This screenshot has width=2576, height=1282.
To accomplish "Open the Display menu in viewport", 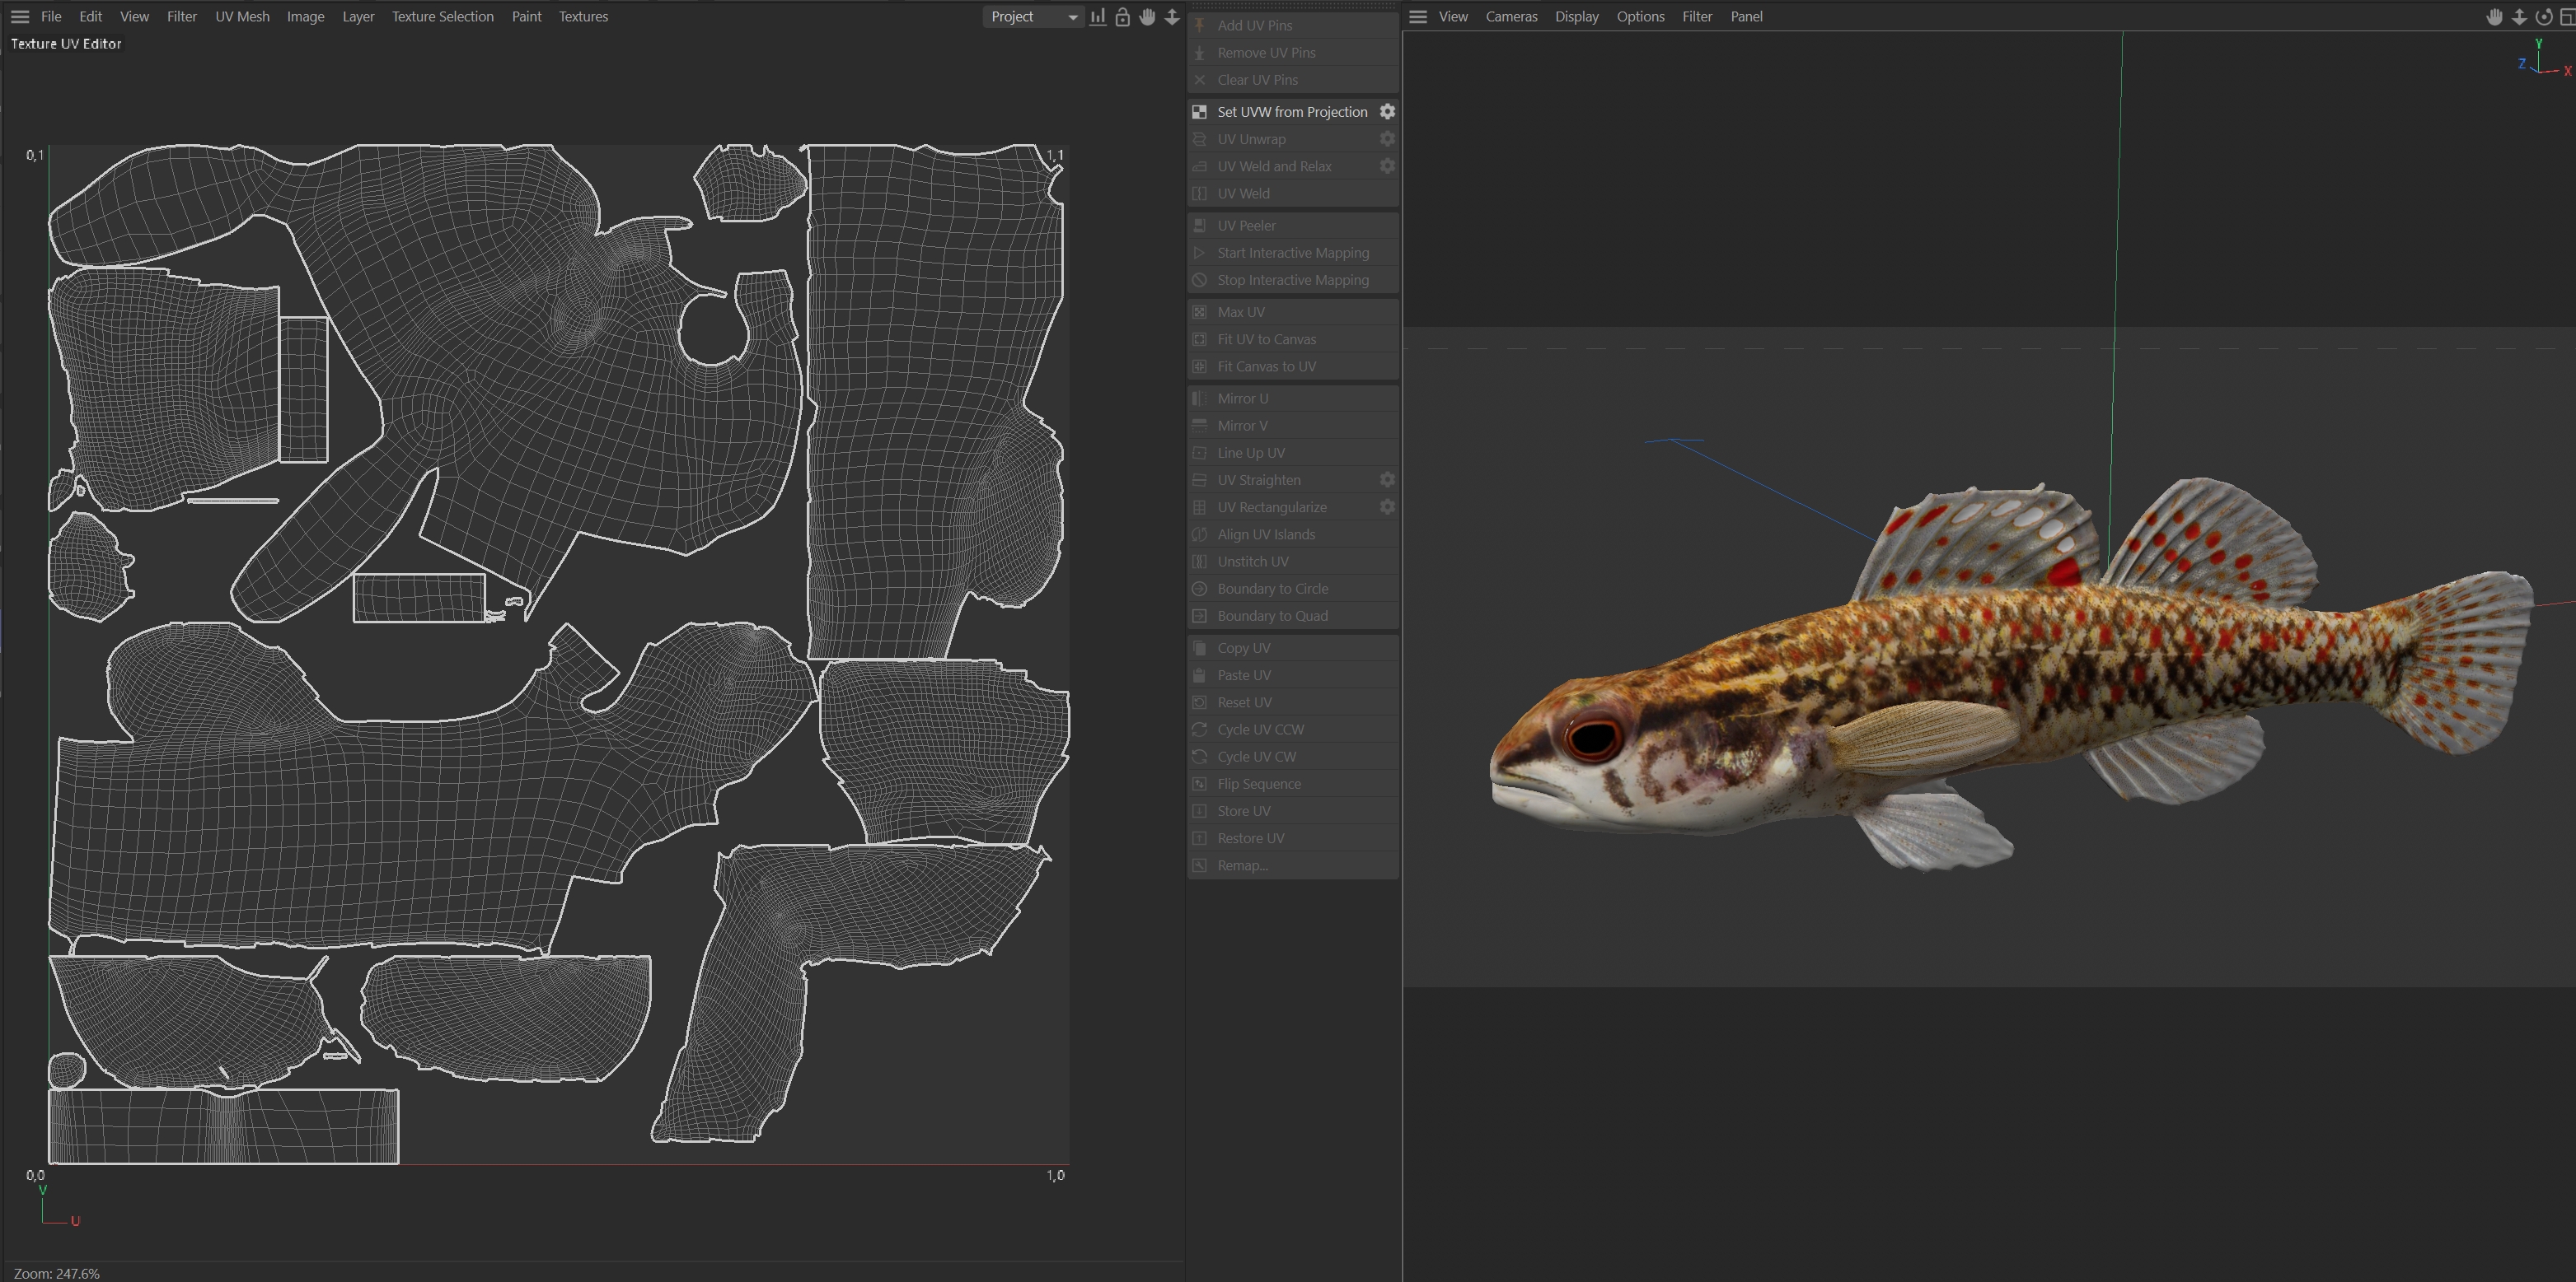I will [1576, 17].
